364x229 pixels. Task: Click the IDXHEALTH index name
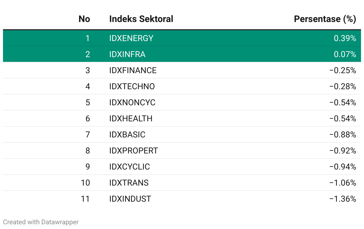(x=131, y=119)
